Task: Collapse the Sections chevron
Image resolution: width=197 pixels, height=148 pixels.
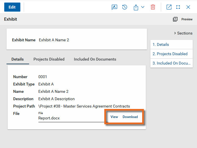Action: (175, 33)
